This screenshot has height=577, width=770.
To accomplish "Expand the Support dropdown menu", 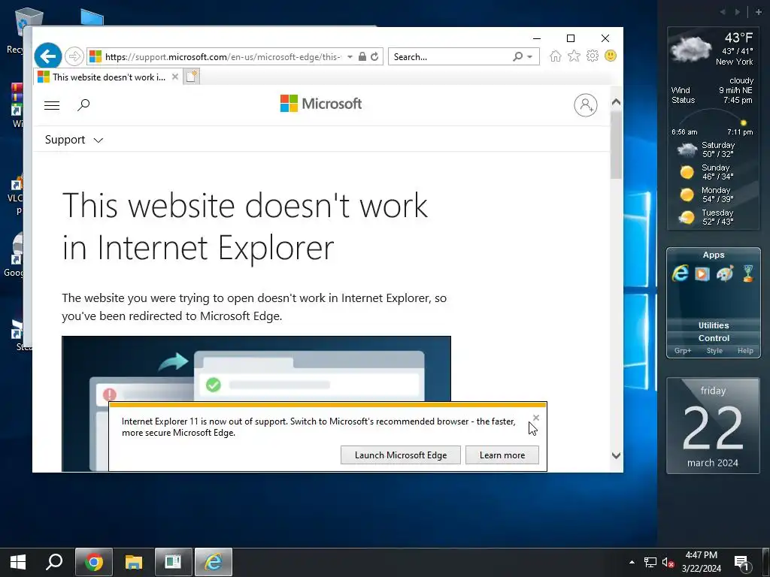I will point(74,140).
